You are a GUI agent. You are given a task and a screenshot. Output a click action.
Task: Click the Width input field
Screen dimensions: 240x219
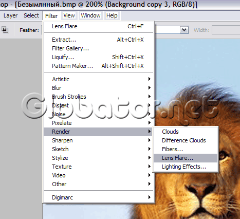point(226,30)
